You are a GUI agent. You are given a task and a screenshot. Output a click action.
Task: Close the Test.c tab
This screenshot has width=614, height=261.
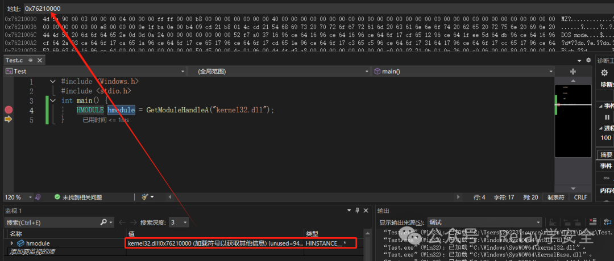pos(40,61)
